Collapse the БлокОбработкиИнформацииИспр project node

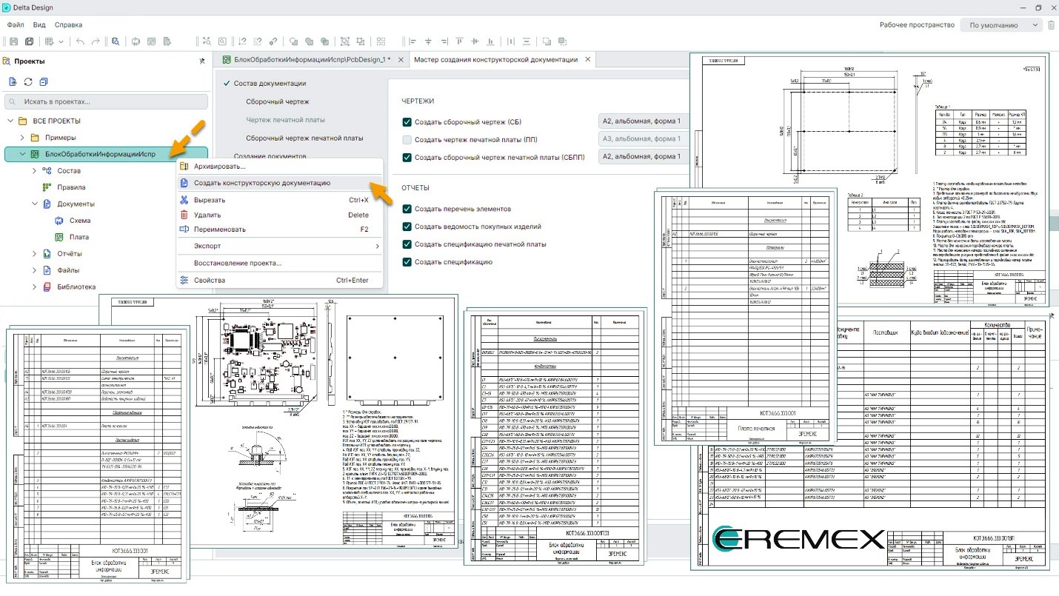pyautogui.click(x=22, y=154)
